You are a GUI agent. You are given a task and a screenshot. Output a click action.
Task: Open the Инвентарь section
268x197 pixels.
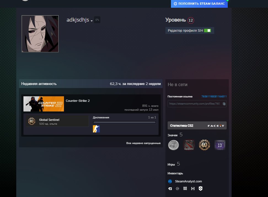coord(175,173)
